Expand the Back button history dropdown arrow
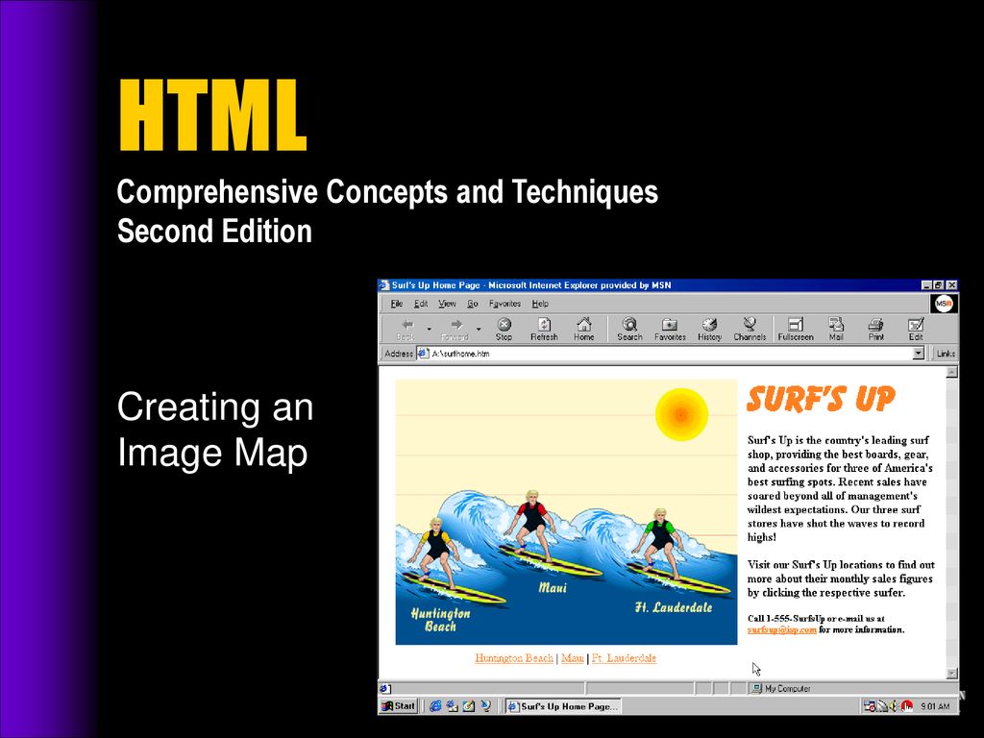The height and width of the screenshot is (738, 984). 430,329
